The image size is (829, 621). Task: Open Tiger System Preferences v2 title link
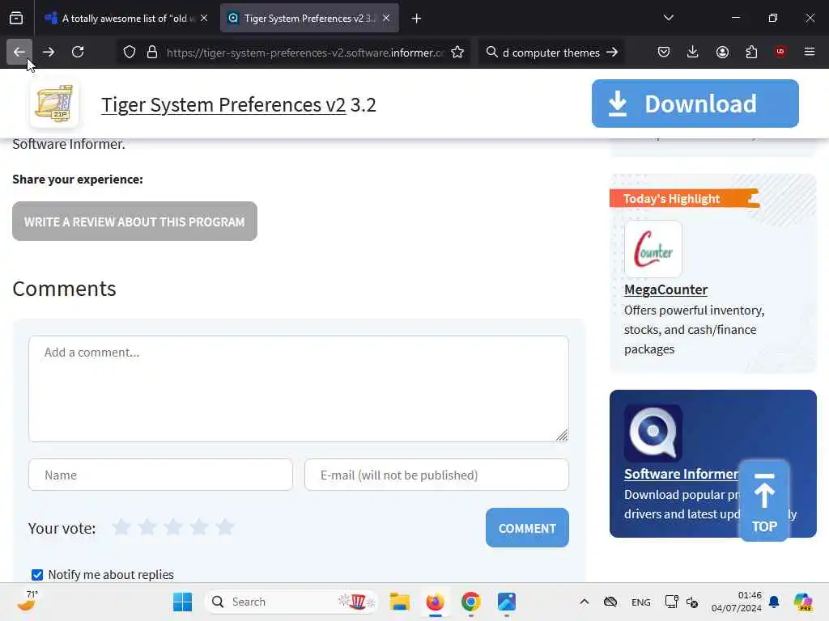[x=223, y=104]
